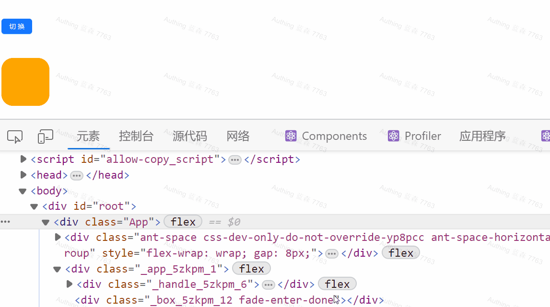This screenshot has width=550, height=307.
Task: Activate the inspect element picker icon
Action: [x=15, y=136]
